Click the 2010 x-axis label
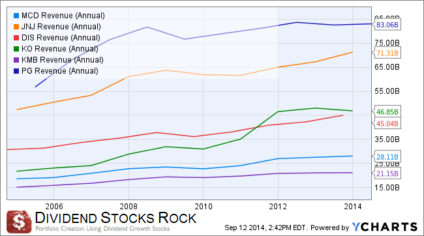This screenshot has height=236, width=424. [204, 207]
